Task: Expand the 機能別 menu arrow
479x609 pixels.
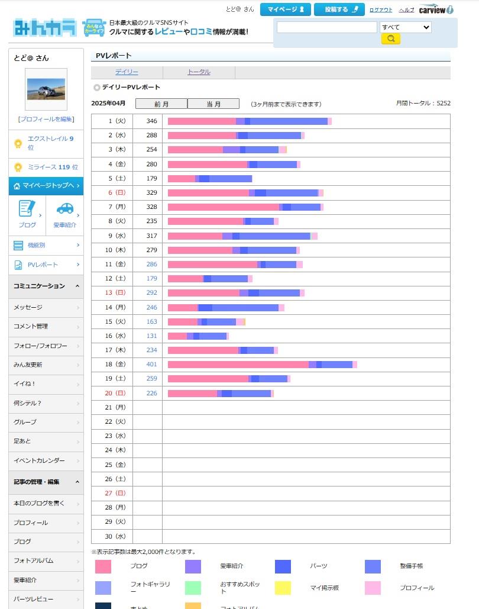Action: [78, 245]
